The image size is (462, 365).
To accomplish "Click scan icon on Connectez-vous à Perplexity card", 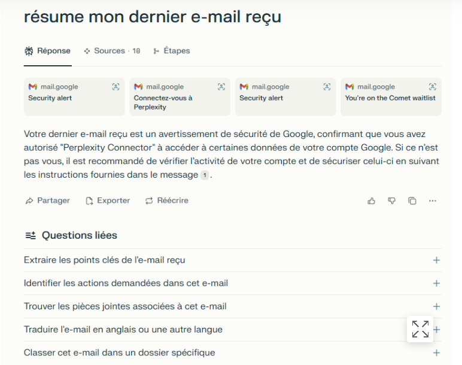I will click(x=221, y=87).
